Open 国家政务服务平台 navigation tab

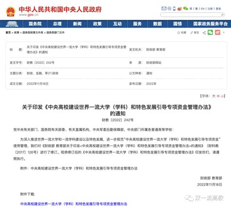[x=210, y=24]
